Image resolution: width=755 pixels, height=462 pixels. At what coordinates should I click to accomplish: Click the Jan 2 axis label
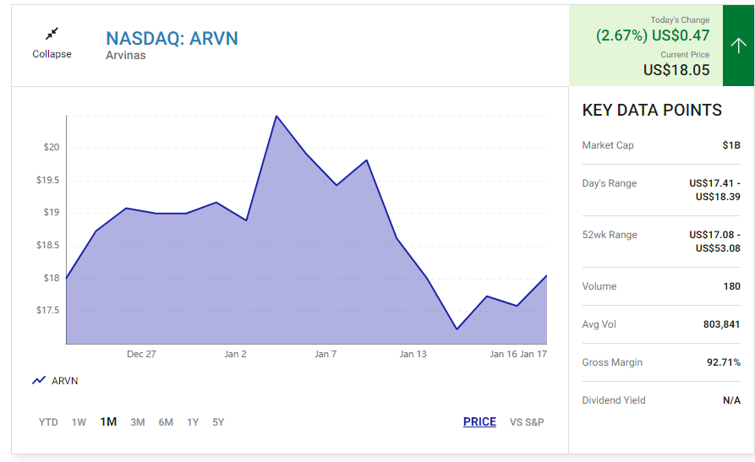pyautogui.click(x=235, y=354)
